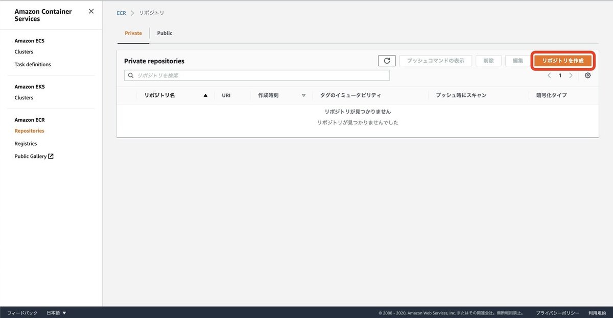Open the table preferences gear
613x318 pixels.
coord(587,75)
